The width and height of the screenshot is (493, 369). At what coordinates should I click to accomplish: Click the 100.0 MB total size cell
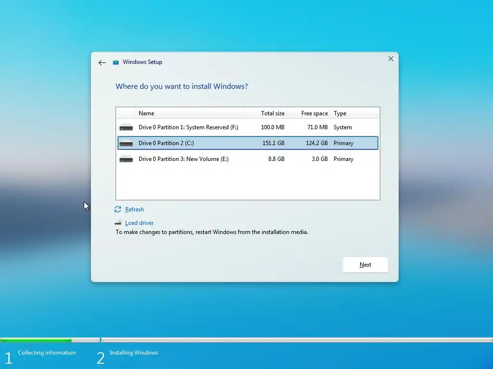(272, 127)
